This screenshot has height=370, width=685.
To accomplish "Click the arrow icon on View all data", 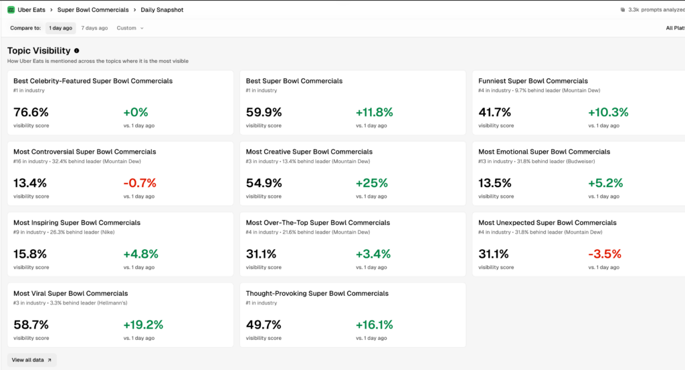I will click(x=50, y=360).
